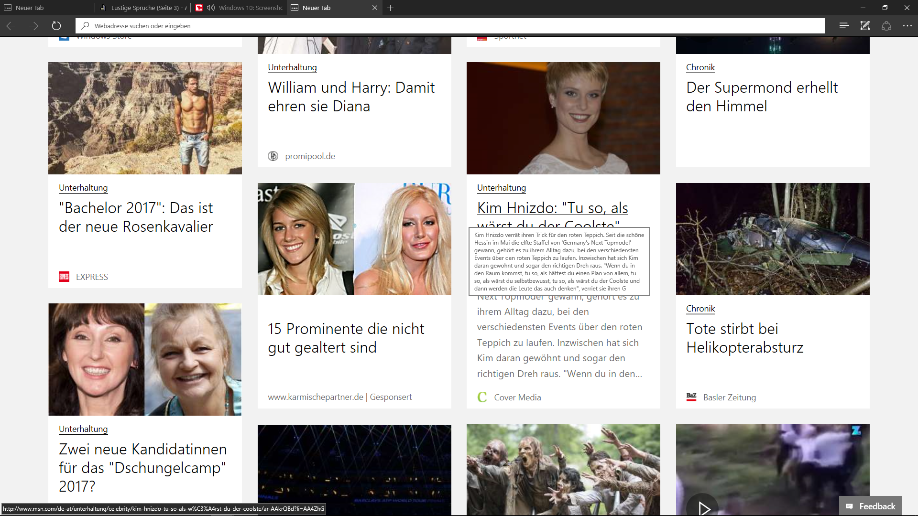
Task: Click the EXPRESS source logo
Action: 64,277
